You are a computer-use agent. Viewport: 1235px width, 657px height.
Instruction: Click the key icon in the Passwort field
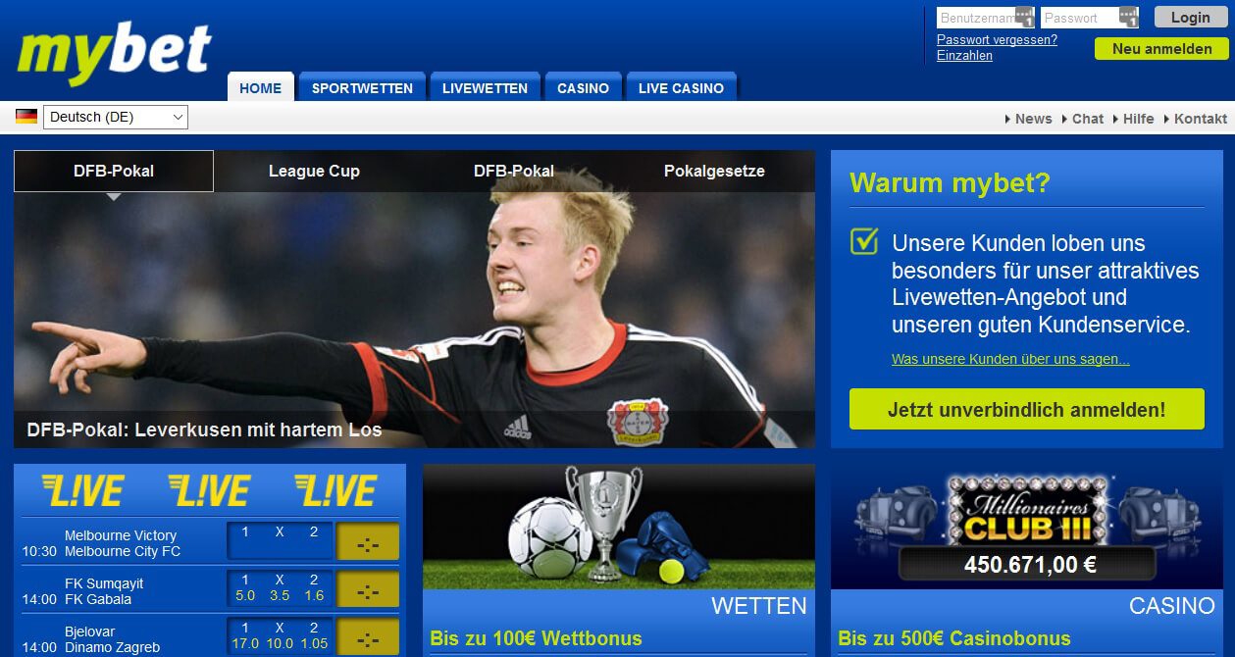1128,18
